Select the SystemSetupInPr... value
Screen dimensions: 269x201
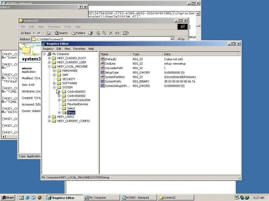point(117,86)
